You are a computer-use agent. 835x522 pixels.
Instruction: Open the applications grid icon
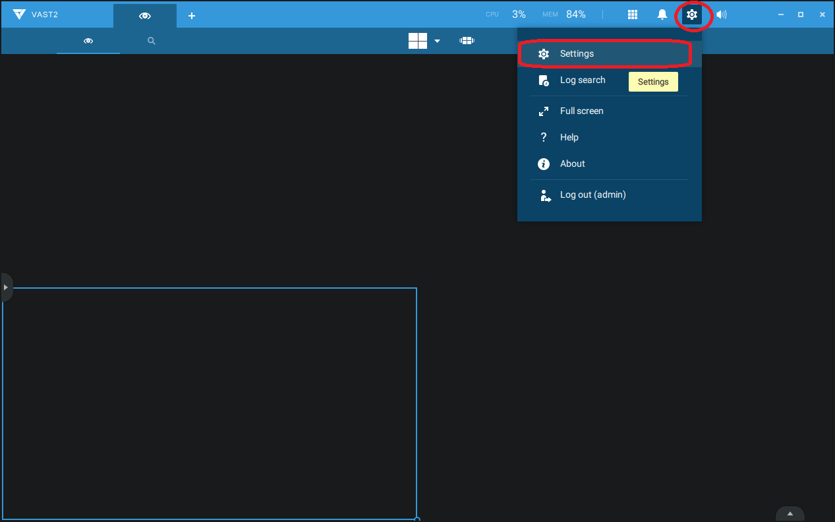click(632, 14)
